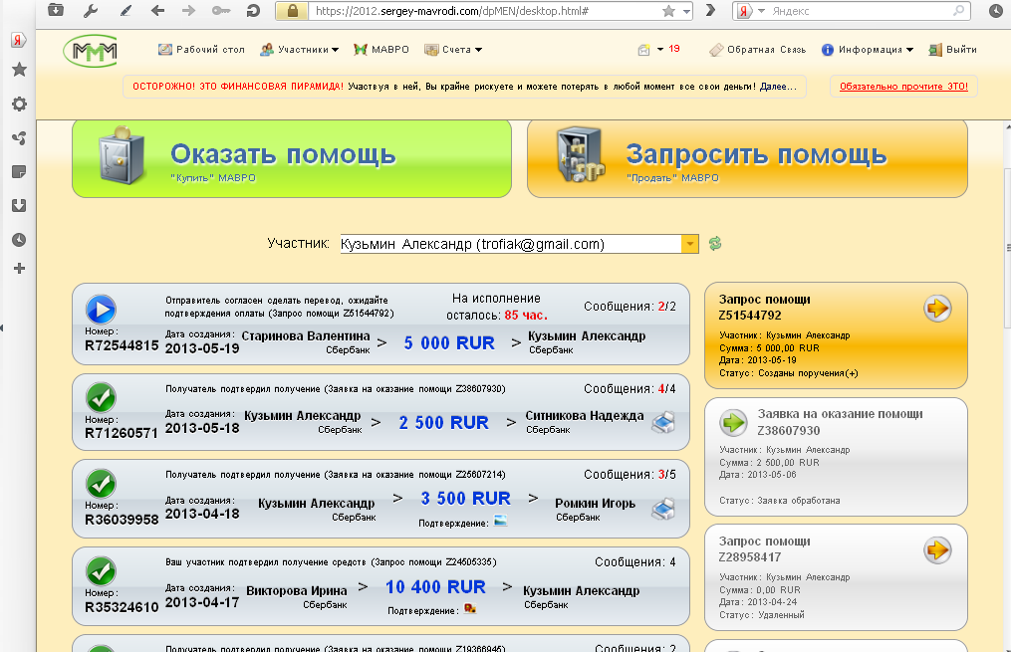Open the gear settings icon in sidebar
The height and width of the screenshot is (652, 1011).
19,104
